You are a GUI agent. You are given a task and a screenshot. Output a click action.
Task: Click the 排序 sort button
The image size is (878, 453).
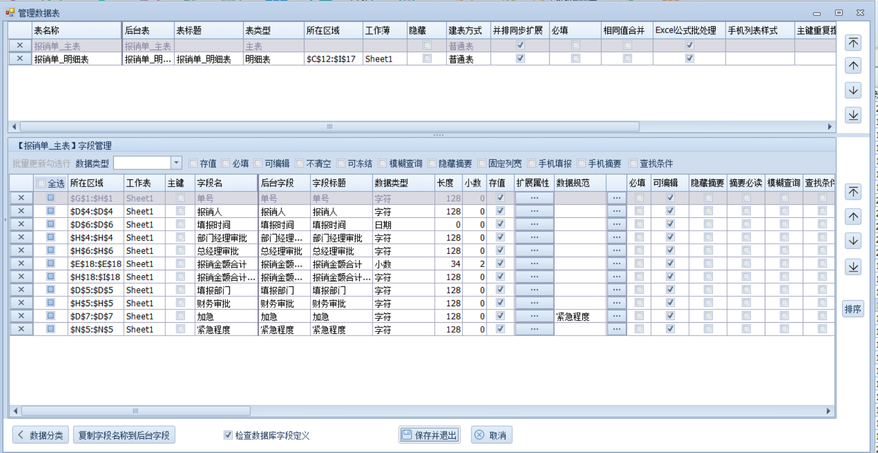point(853,309)
